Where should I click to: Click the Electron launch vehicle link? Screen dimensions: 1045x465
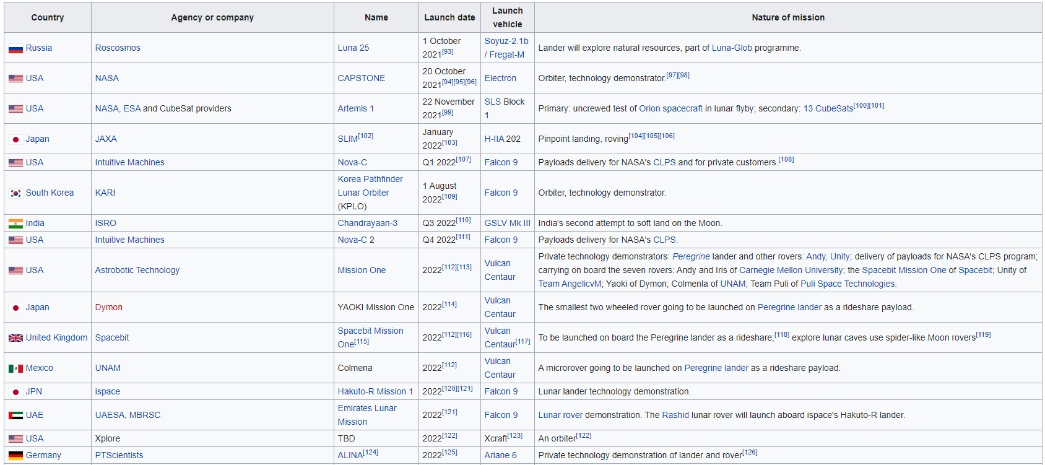[x=500, y=78]
